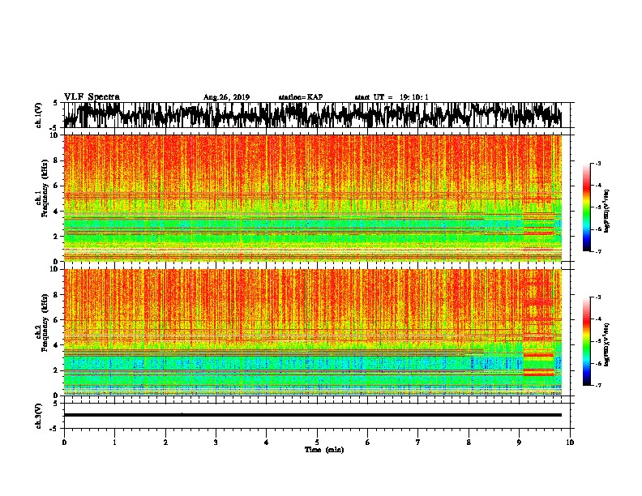Click the ch.2 spectrogram color bar
Viewport: 642px width, 496px height.
click(587, 341)
